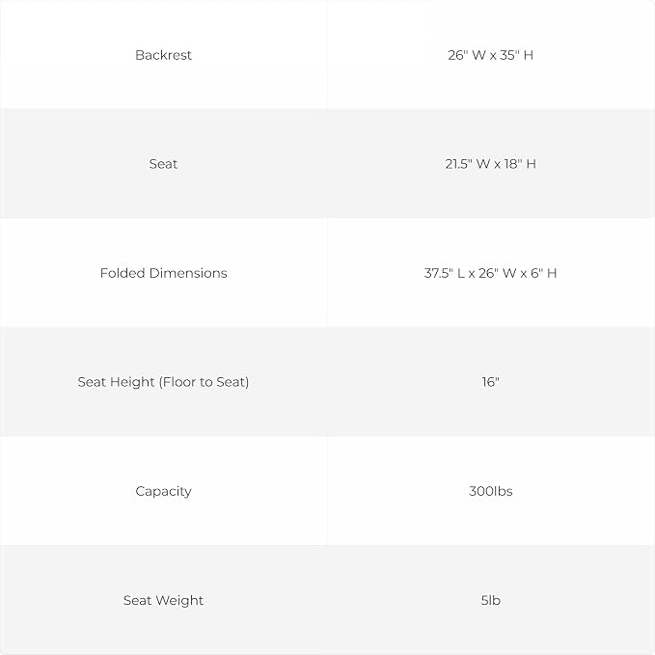Click the Seat Weight label
This screenshot has width=655, height=655.
coord(163,600)
